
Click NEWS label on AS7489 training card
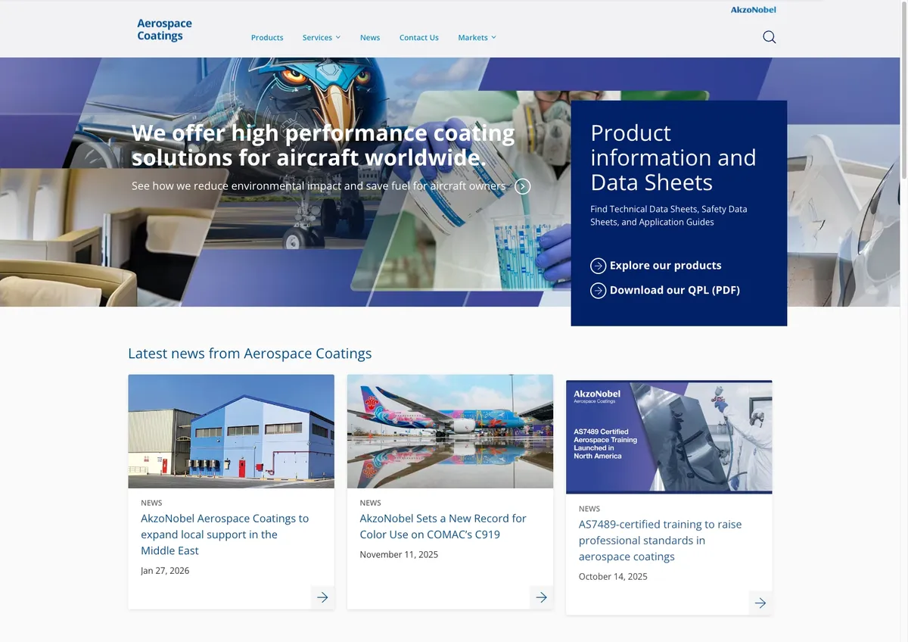click(589, 509)
